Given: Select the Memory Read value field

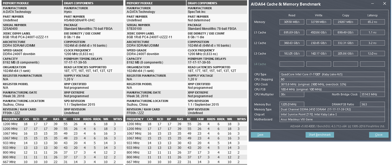Looking at the screenshot, I should coord(292,22).
